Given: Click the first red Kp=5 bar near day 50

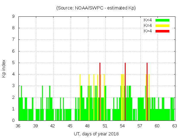Looking at the screenshot, I should tap(100, 92).
